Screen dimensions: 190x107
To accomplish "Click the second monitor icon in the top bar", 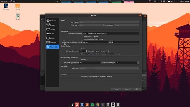I will 164,1.
